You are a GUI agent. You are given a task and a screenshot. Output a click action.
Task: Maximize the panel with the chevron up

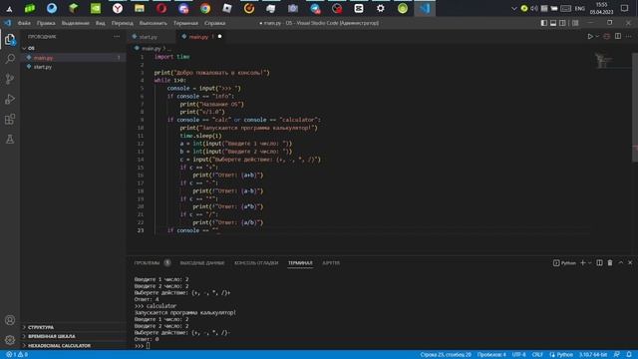click(620, 263)
